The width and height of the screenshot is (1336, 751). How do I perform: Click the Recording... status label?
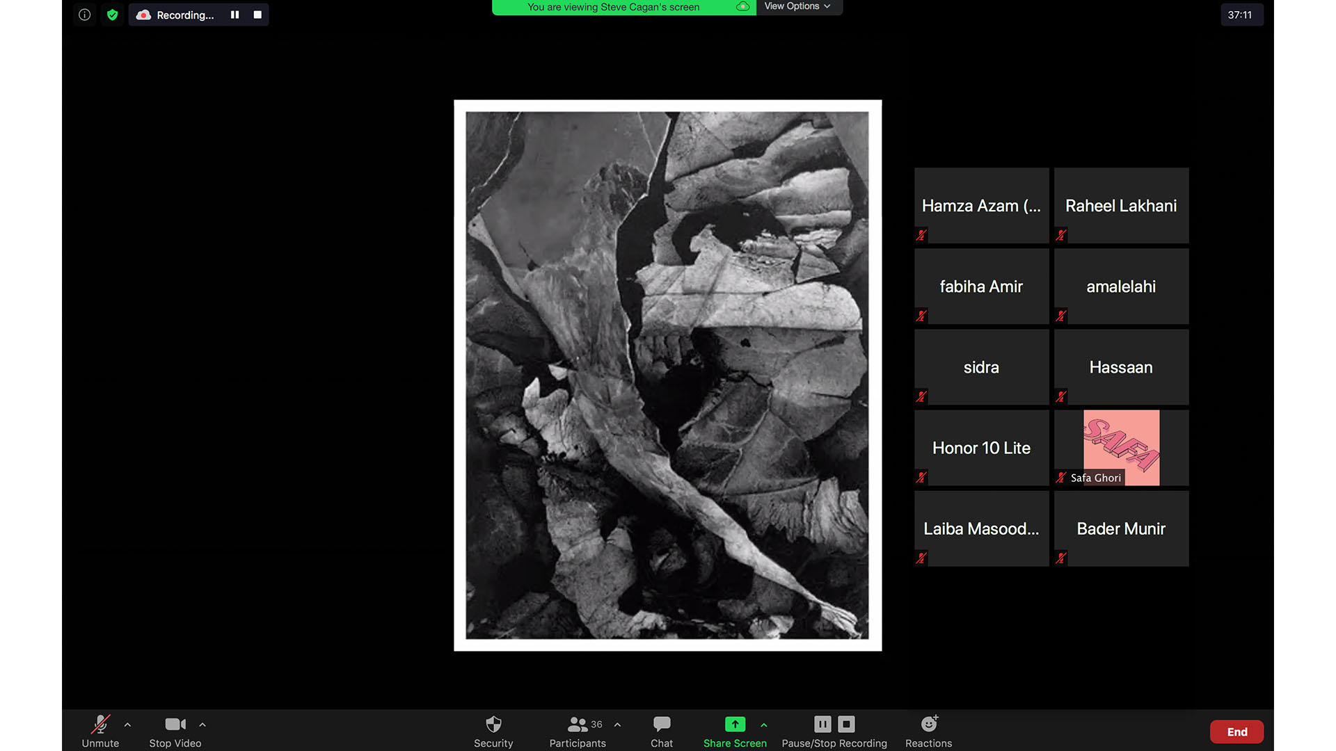185,15
